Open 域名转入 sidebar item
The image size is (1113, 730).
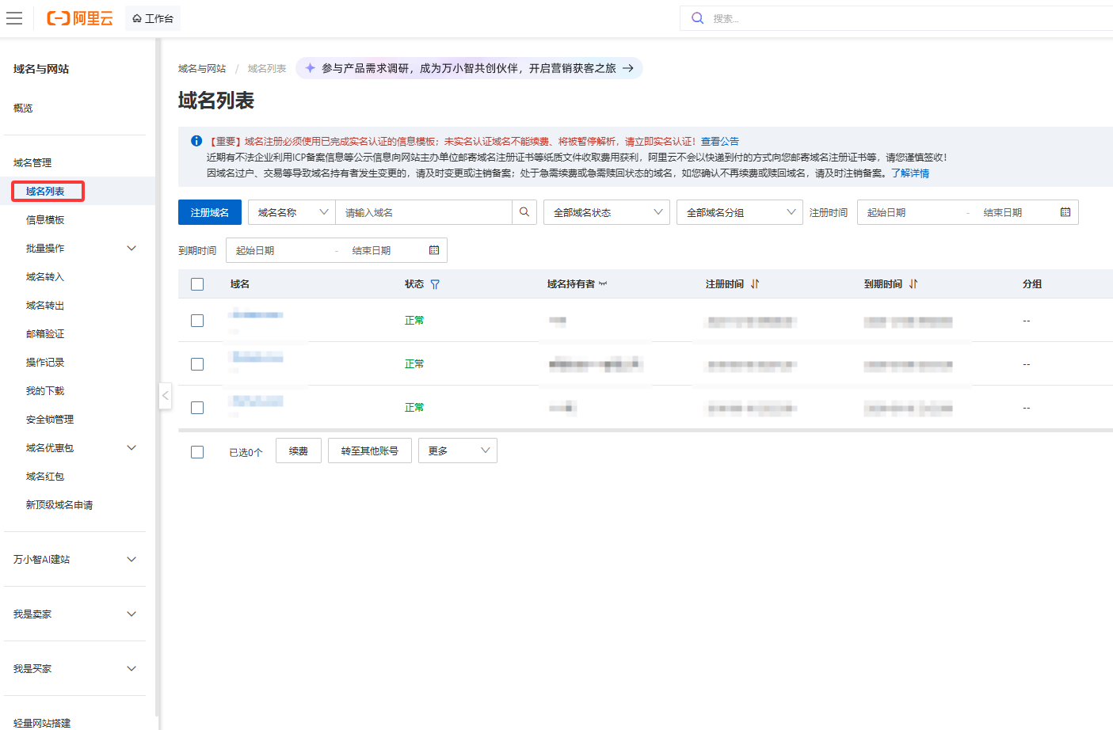(45, 277)
